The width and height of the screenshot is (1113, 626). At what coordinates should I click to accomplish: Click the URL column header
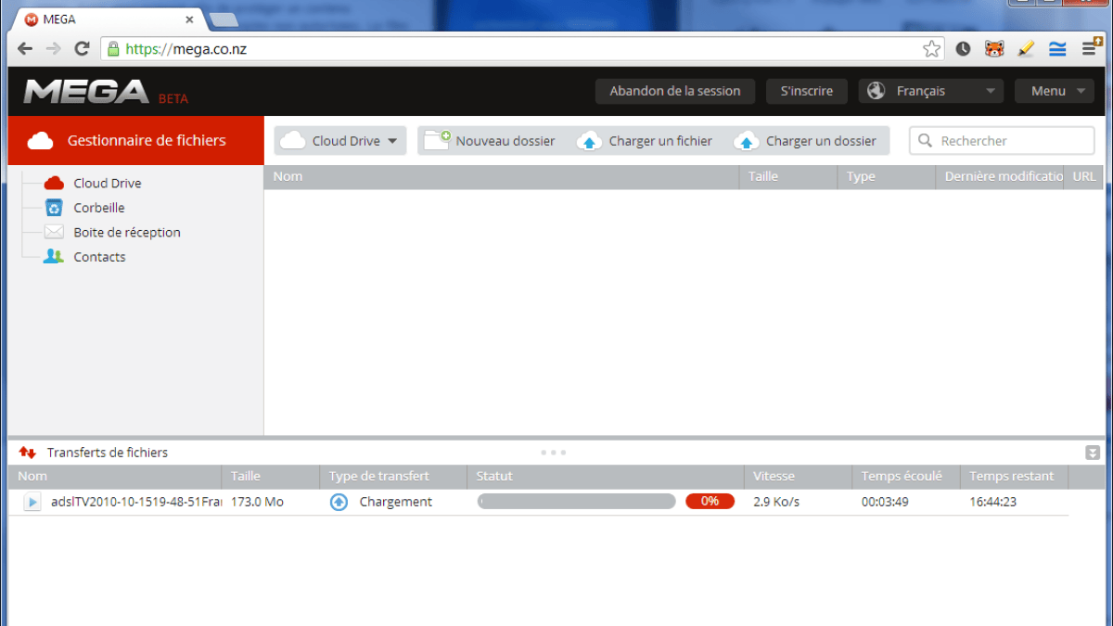[x=1083, y=176]
